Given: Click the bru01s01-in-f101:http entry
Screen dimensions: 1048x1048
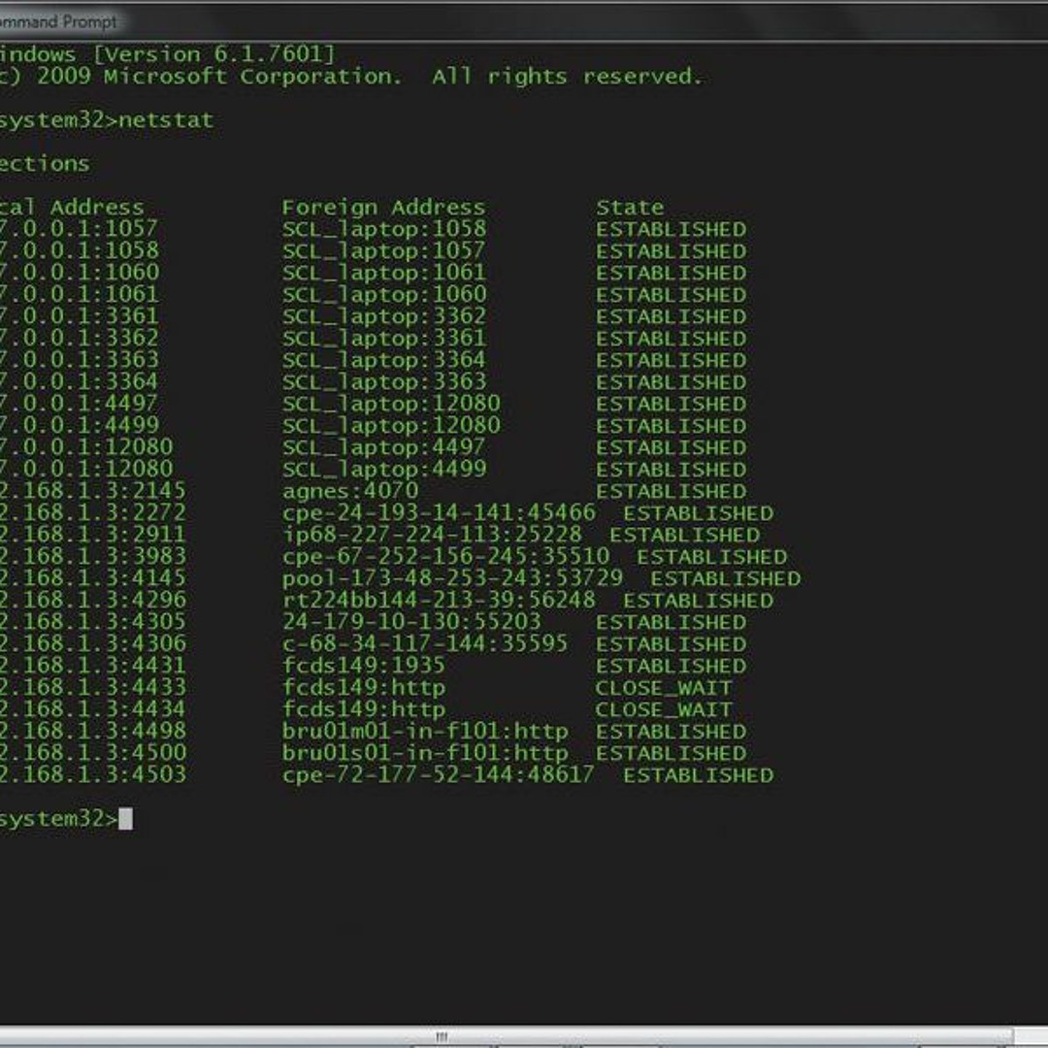Looking at the screenshot, I should pos(425,753).
